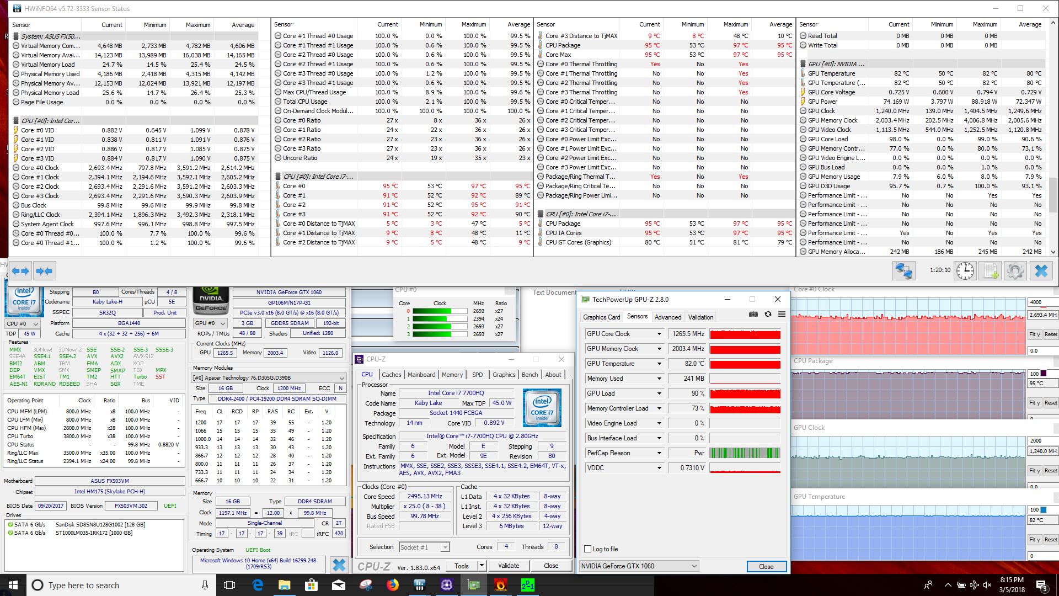
Task: Switch to GPU-Z Graphics Card tab
Action: click(x=601, y=317)
